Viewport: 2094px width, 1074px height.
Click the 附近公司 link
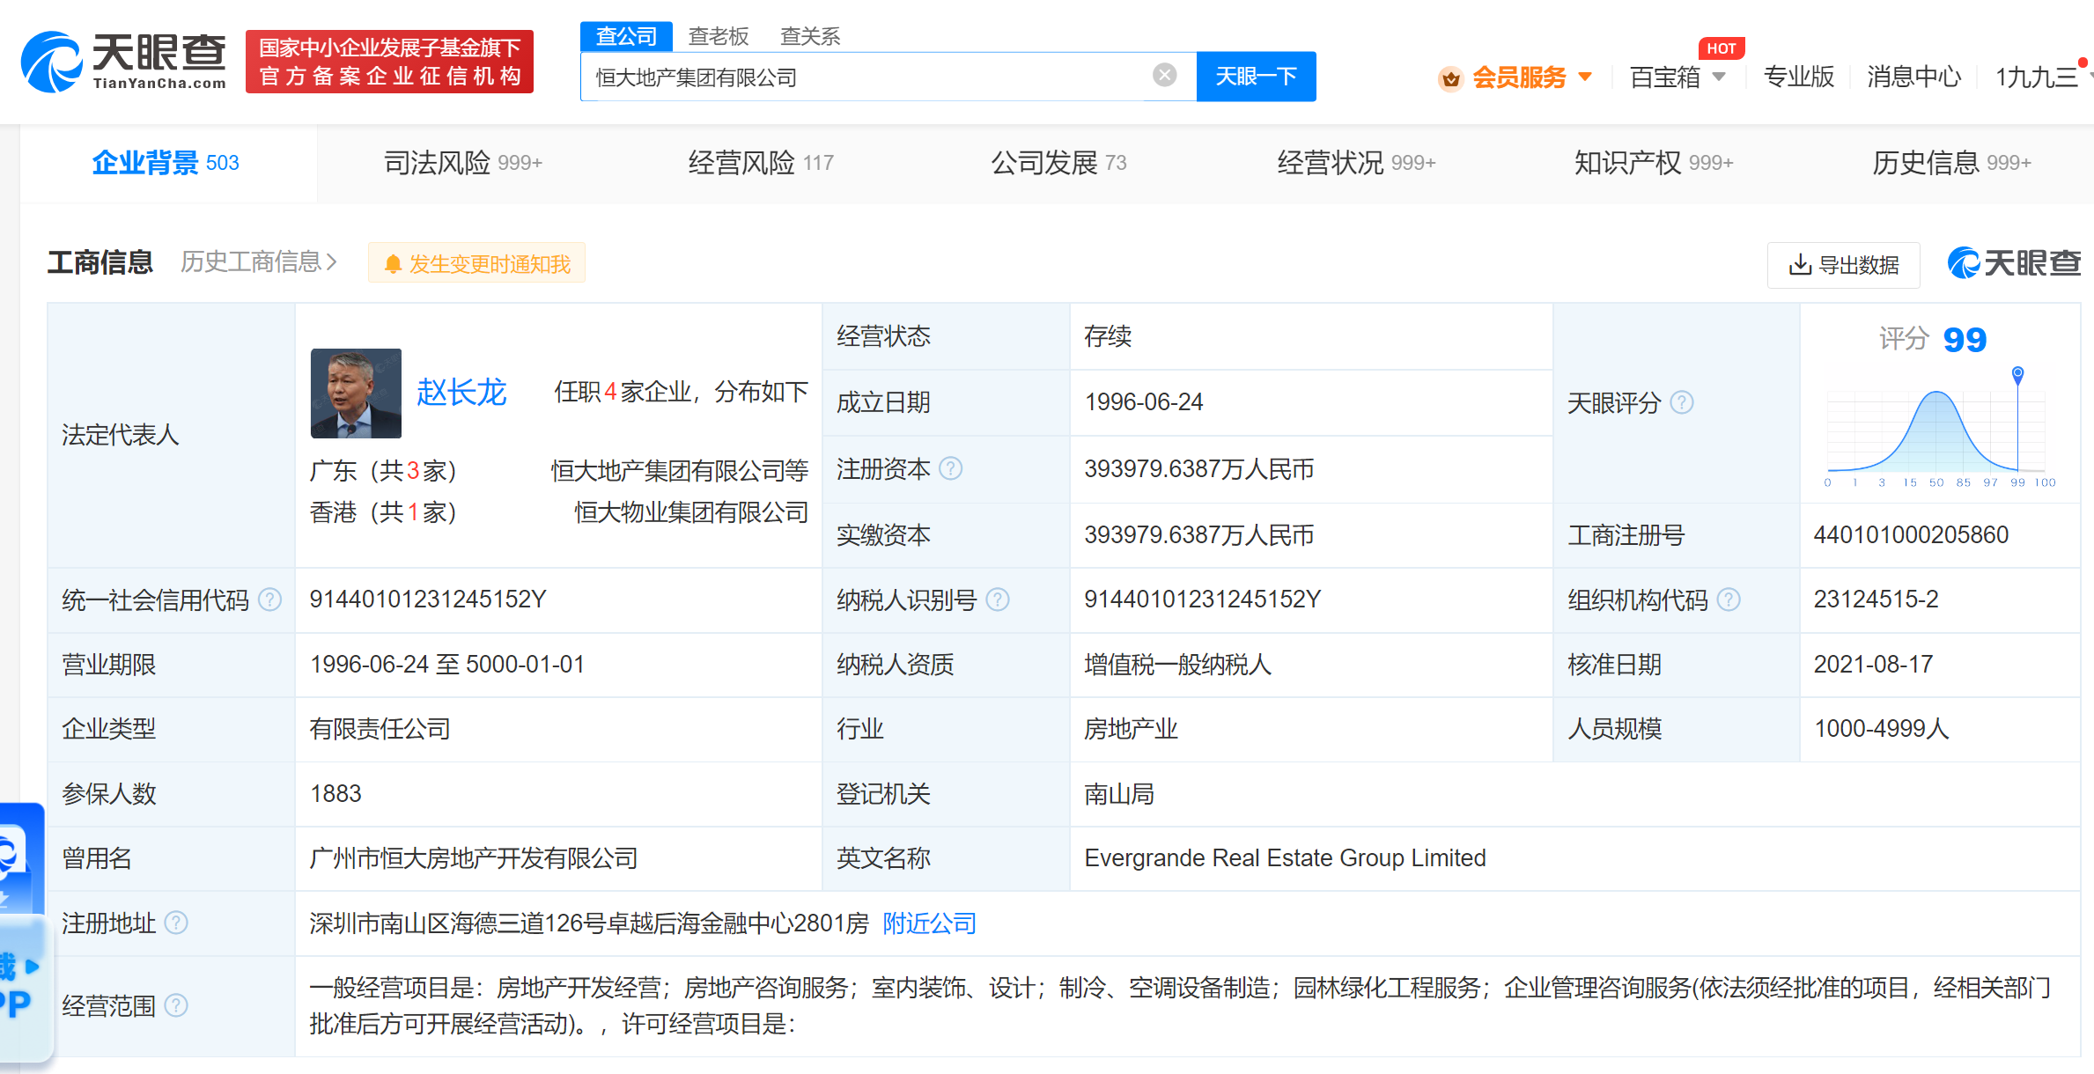[929, 923]
